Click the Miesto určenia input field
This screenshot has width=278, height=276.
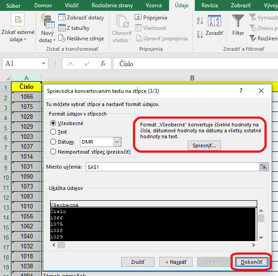[x=171, y=167]
